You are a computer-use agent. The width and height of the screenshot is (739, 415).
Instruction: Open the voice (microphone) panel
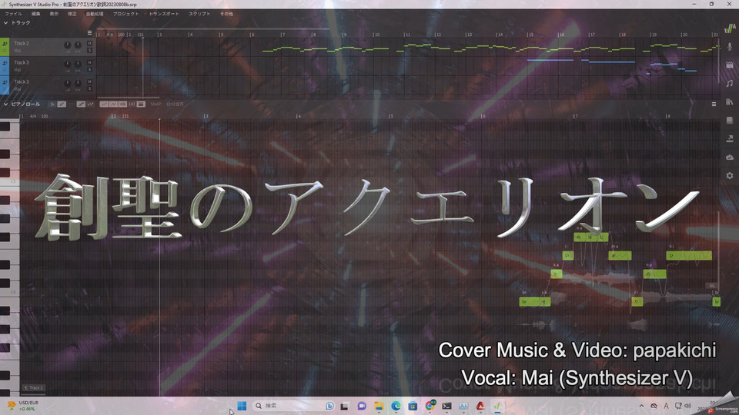coord(730,47)
